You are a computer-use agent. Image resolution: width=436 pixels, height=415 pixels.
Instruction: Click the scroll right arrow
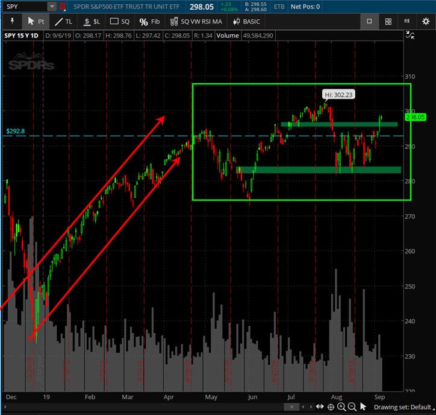click(311, 407)
